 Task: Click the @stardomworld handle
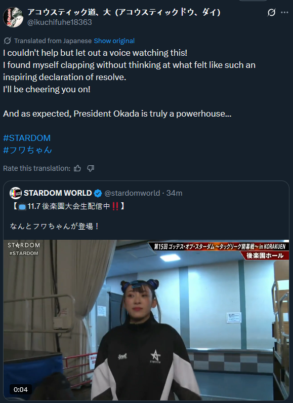[x=132, y=193]
